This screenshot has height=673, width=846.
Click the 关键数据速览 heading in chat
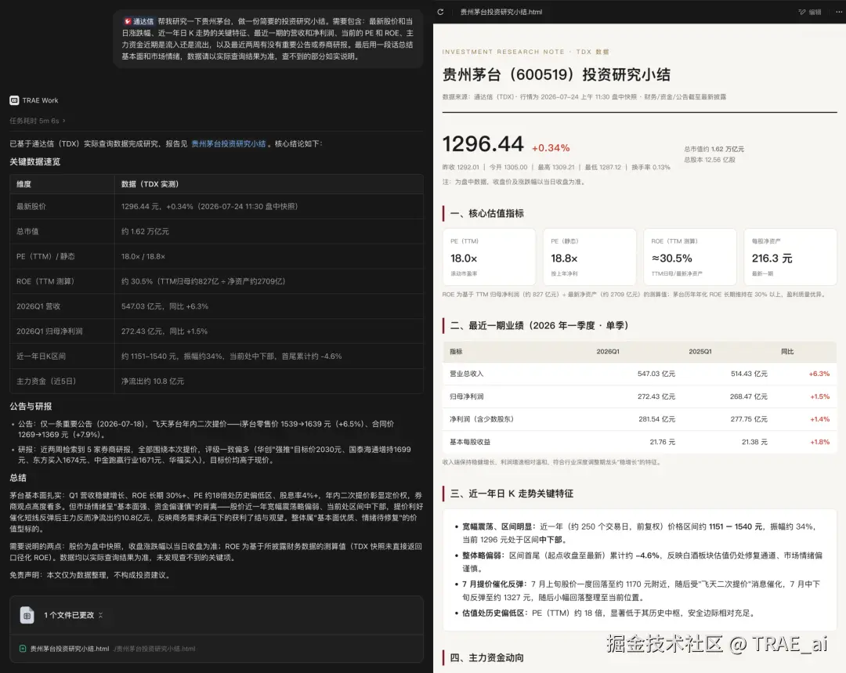point(35,162)
